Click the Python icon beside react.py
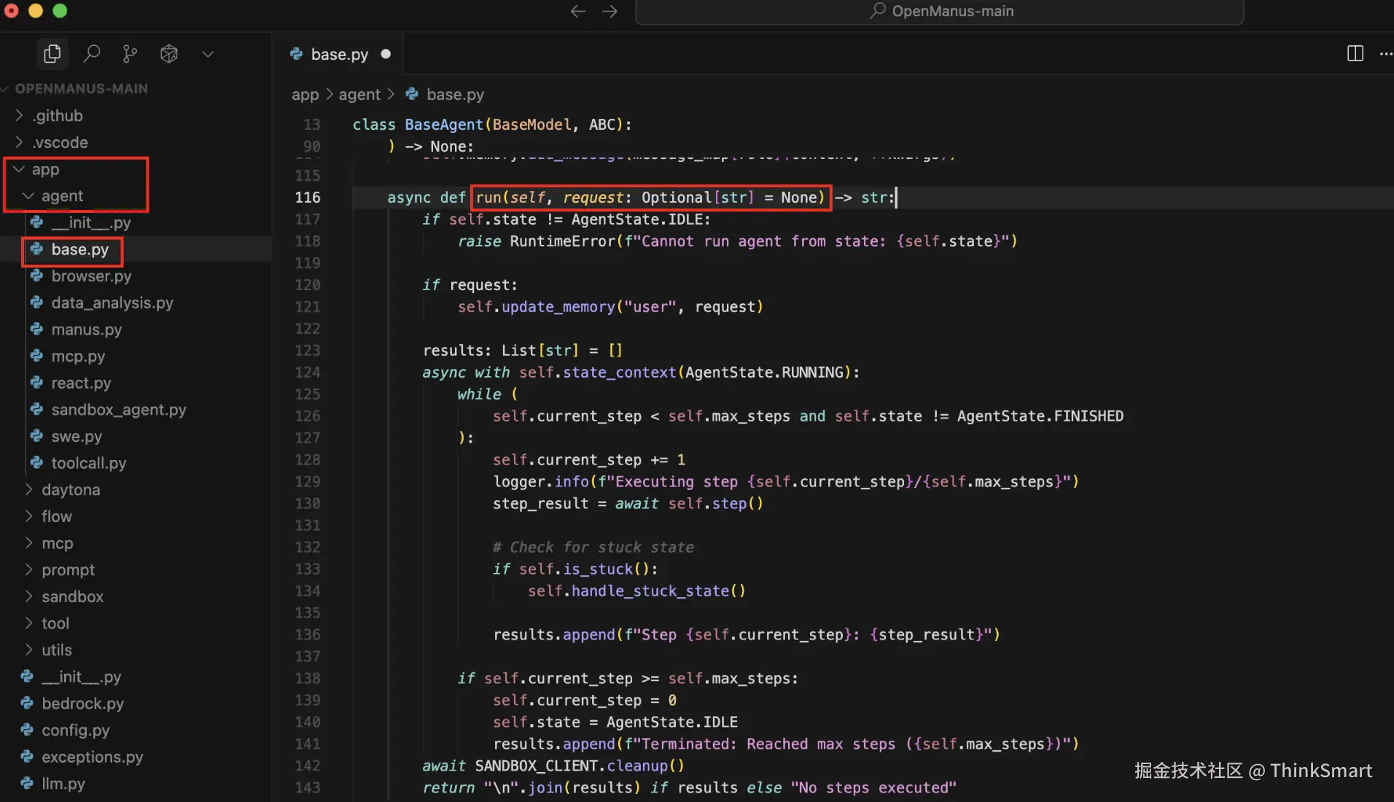Image resolution: width=1394 pixels, height=802 pixels. click(x=36, y=383)
